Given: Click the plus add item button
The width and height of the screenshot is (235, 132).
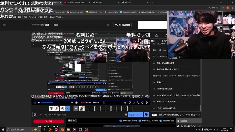Looking at the screenshot, I should [76, 108].
